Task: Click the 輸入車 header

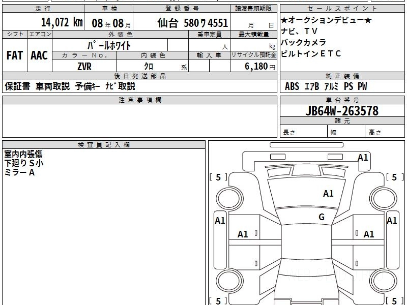Action: [x=209, y=55]
